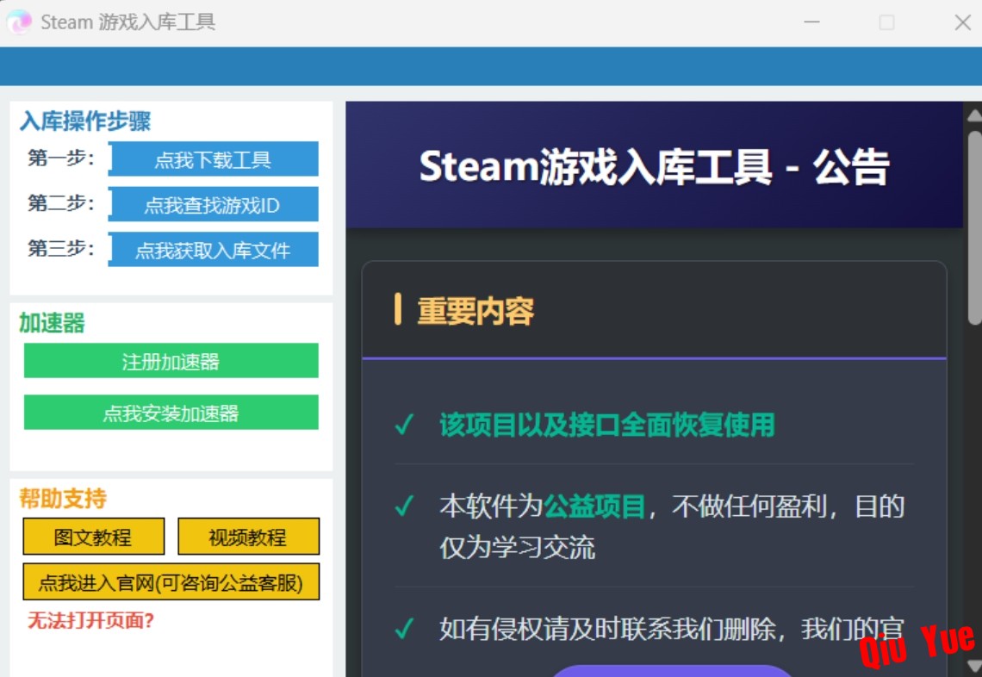
Task: Click checkmark beside 本软件为公益项目 line
Action: tap(405, 506)
